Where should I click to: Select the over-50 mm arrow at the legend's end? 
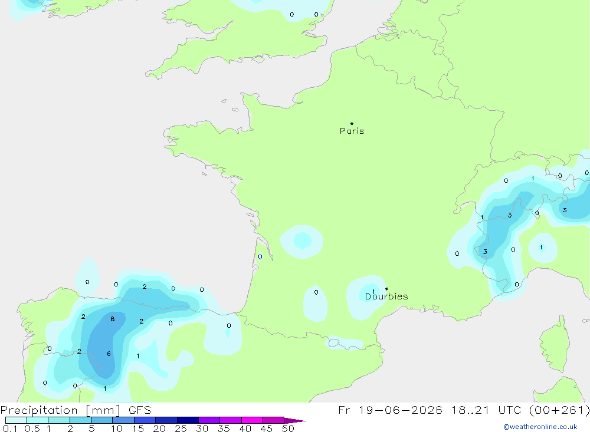pyautogui.click(x=295, y=421)
